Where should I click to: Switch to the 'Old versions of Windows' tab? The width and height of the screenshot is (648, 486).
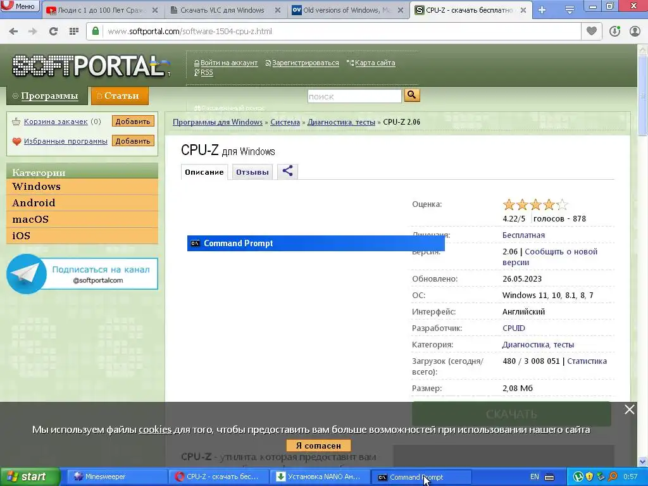click(x=346, y=10)
